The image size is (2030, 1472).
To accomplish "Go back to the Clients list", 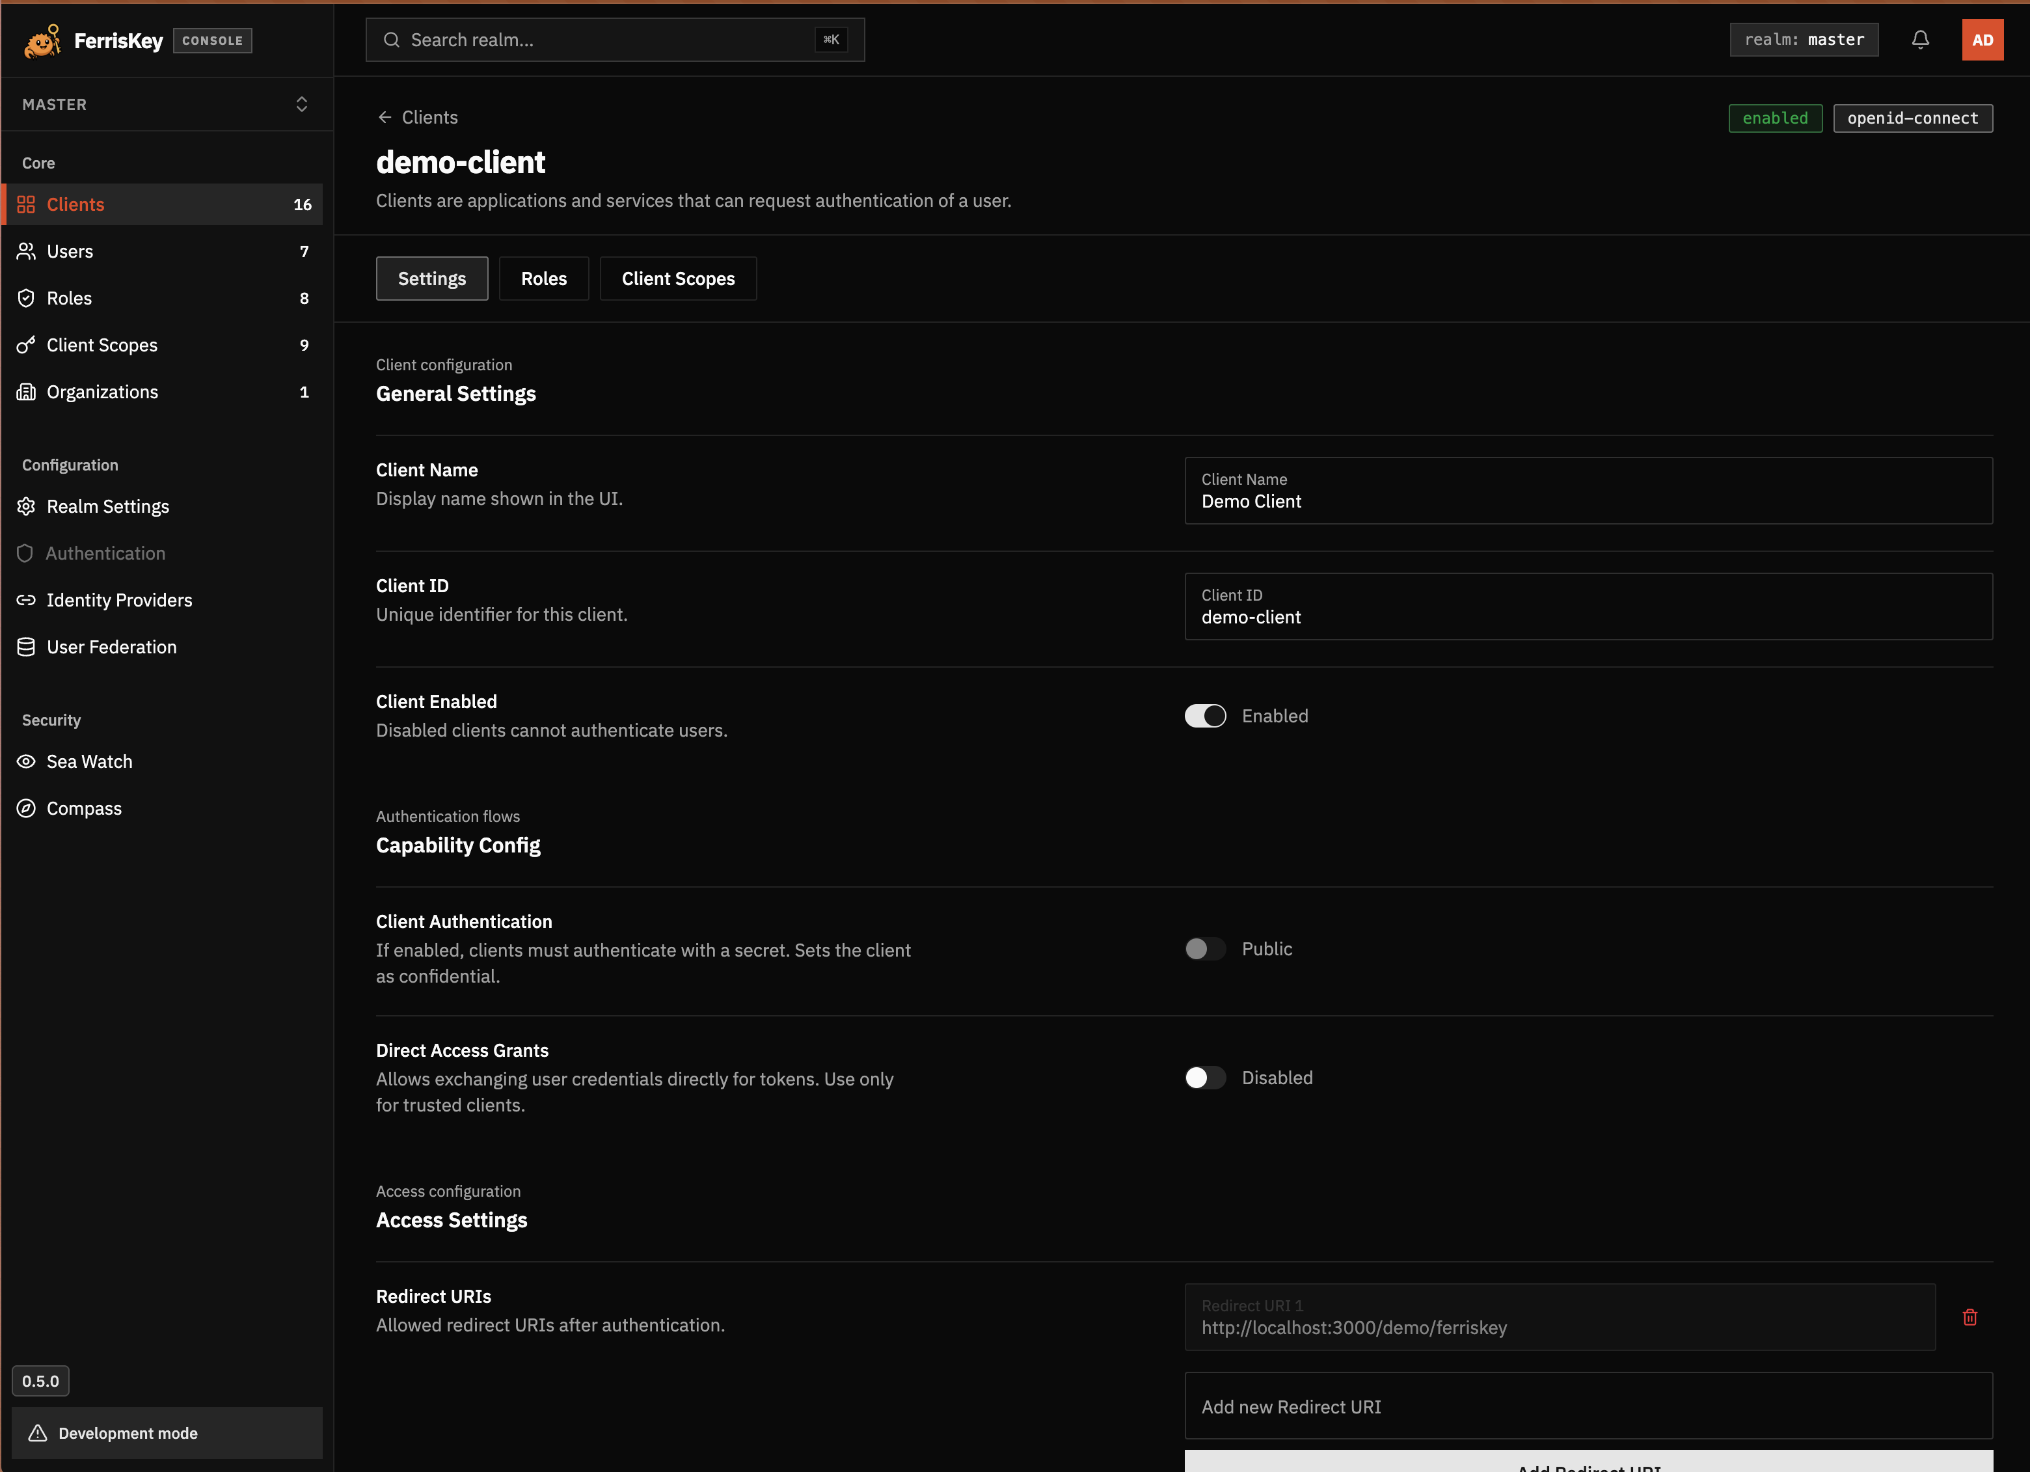I will [417, 117].
